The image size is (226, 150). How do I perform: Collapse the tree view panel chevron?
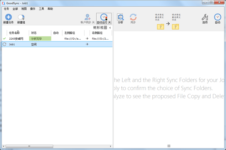point(110,27)
